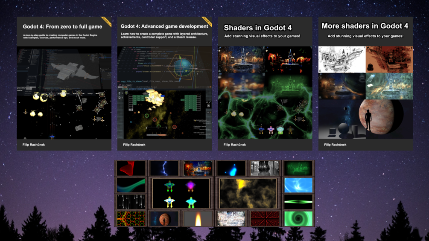Click 'Filip Rachůnek' on the Shaders in Godot 4 cover

pos(234,145)
